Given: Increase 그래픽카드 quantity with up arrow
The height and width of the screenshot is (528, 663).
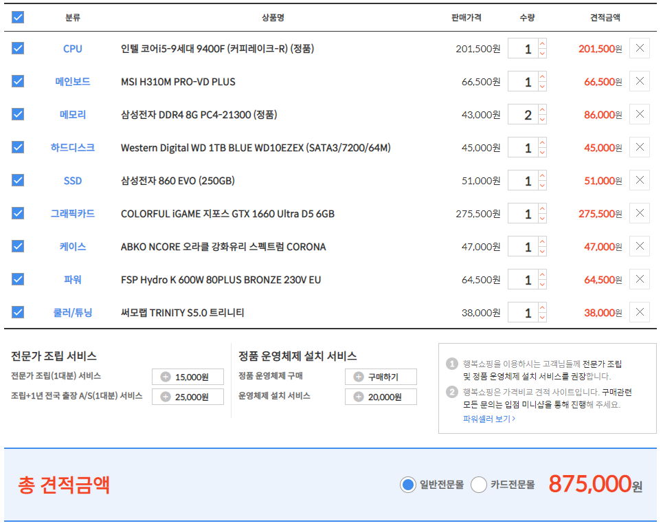Looking at the screenshot, I should (542, 208).
